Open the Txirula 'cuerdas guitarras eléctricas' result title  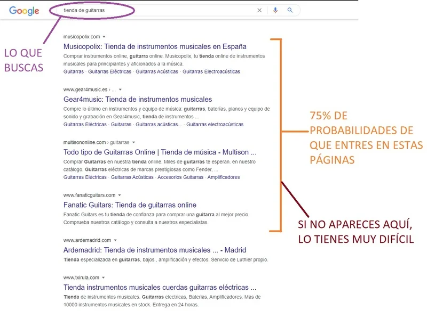160,287
